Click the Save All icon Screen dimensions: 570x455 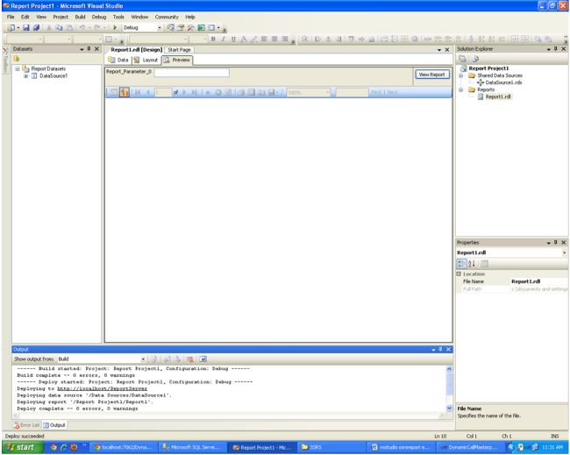point(36,28)
